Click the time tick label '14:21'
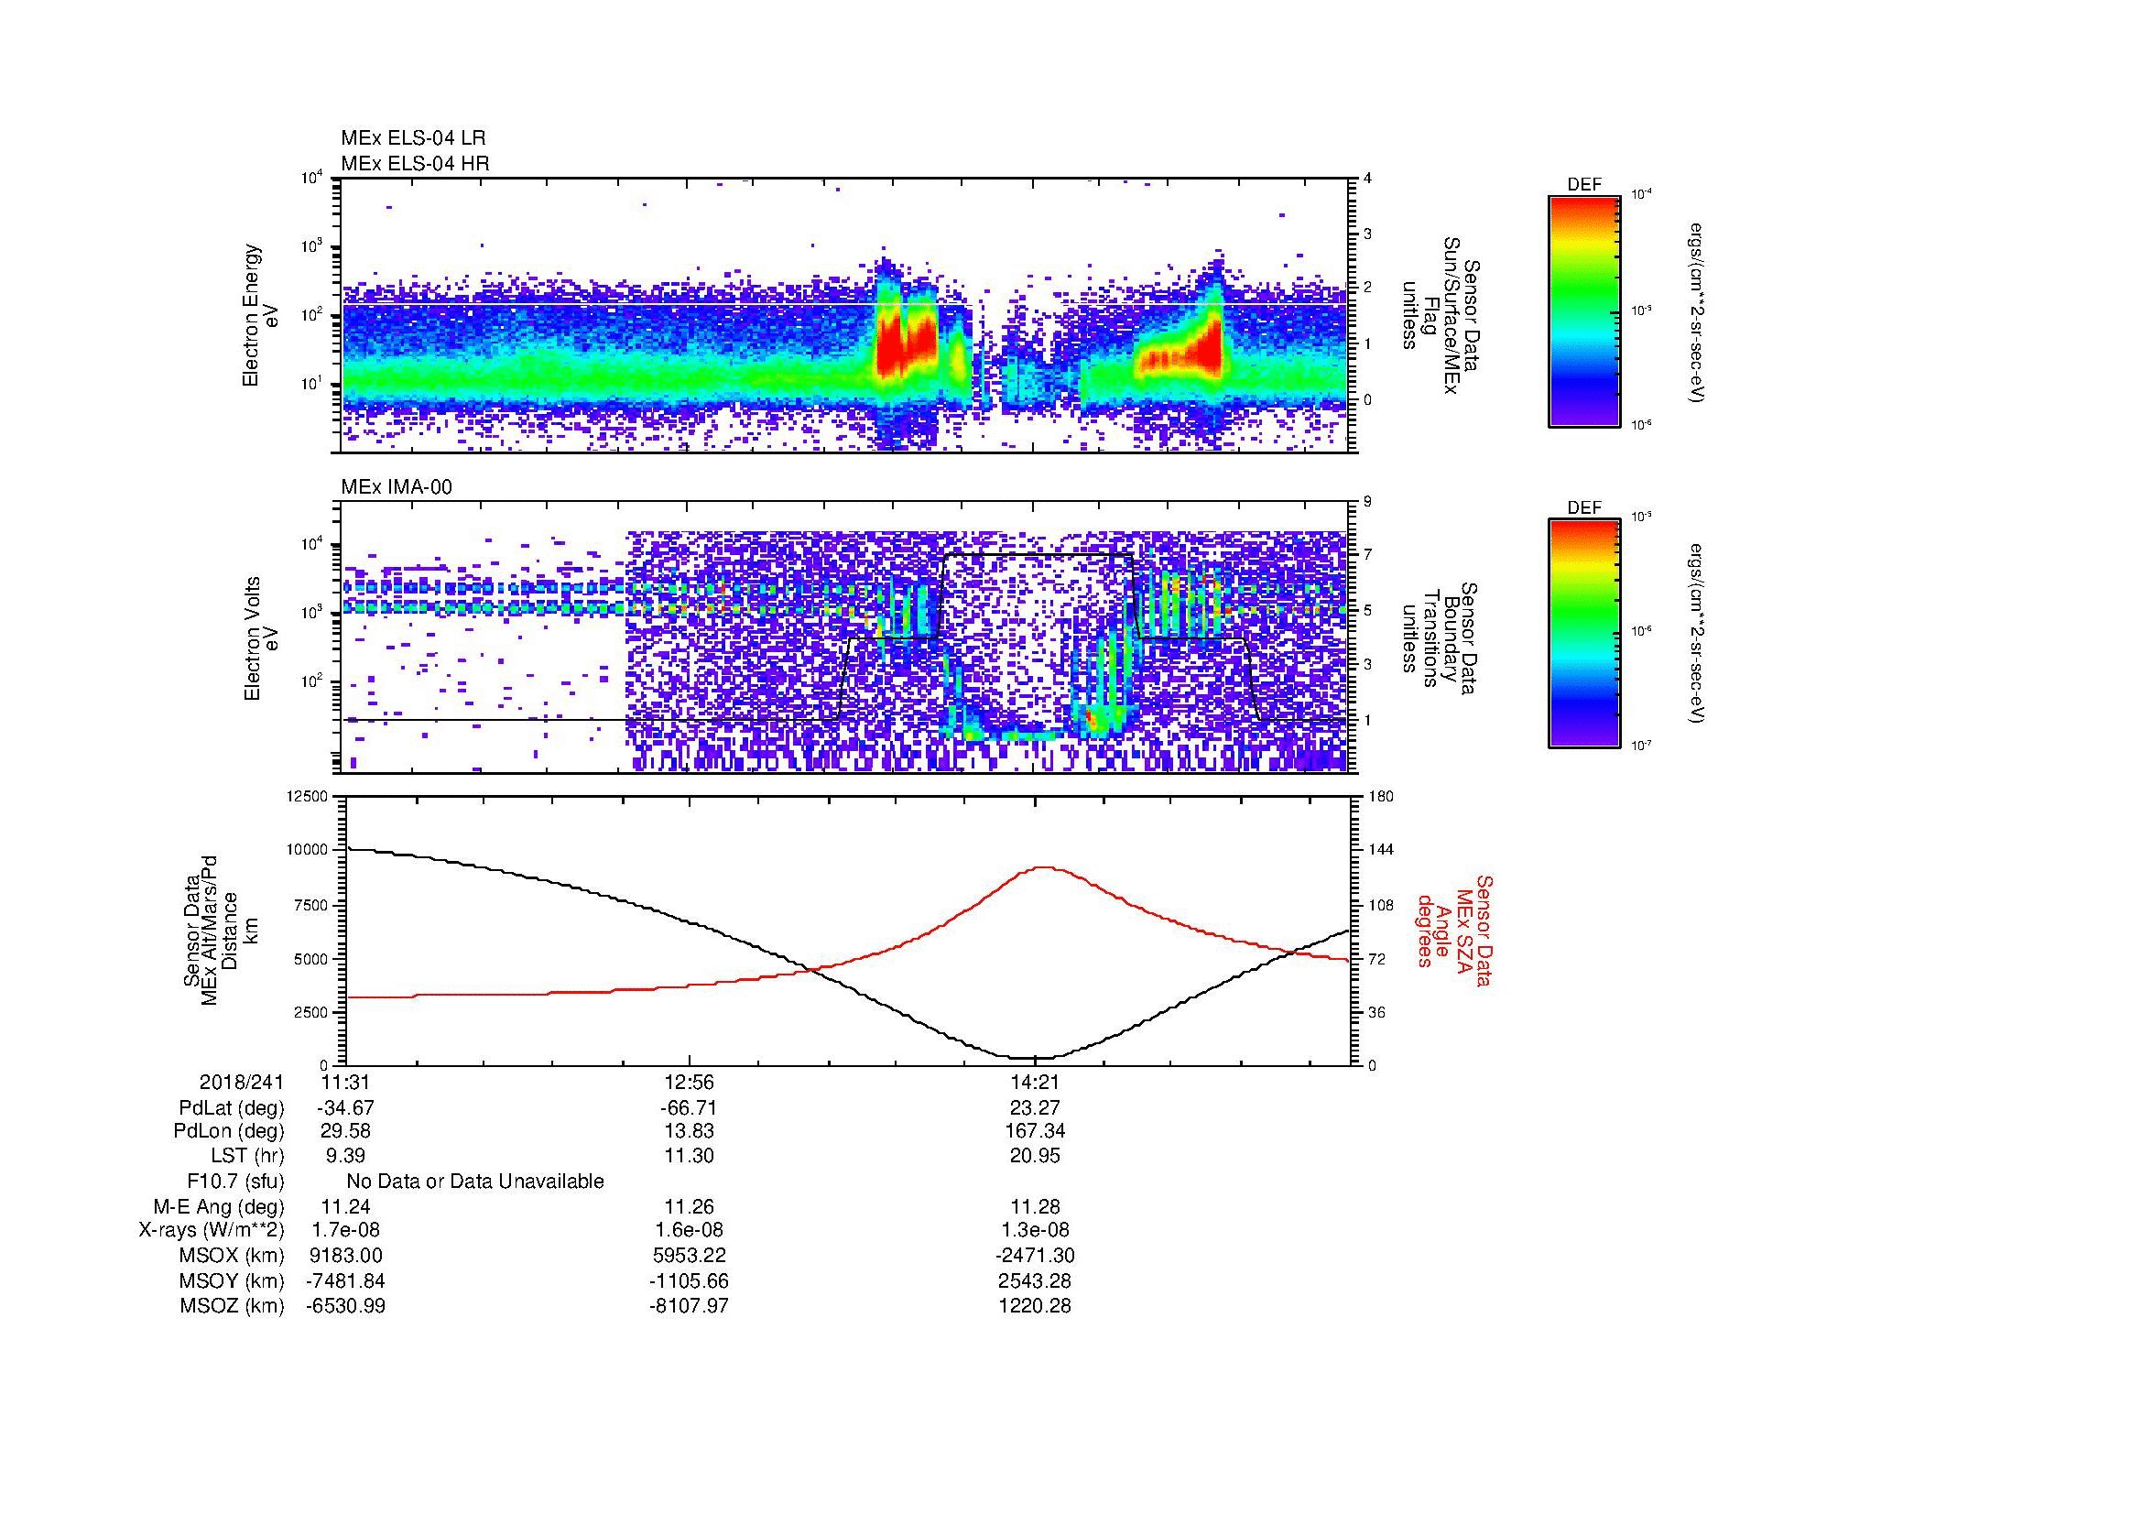 [x=1035, y=1082]
